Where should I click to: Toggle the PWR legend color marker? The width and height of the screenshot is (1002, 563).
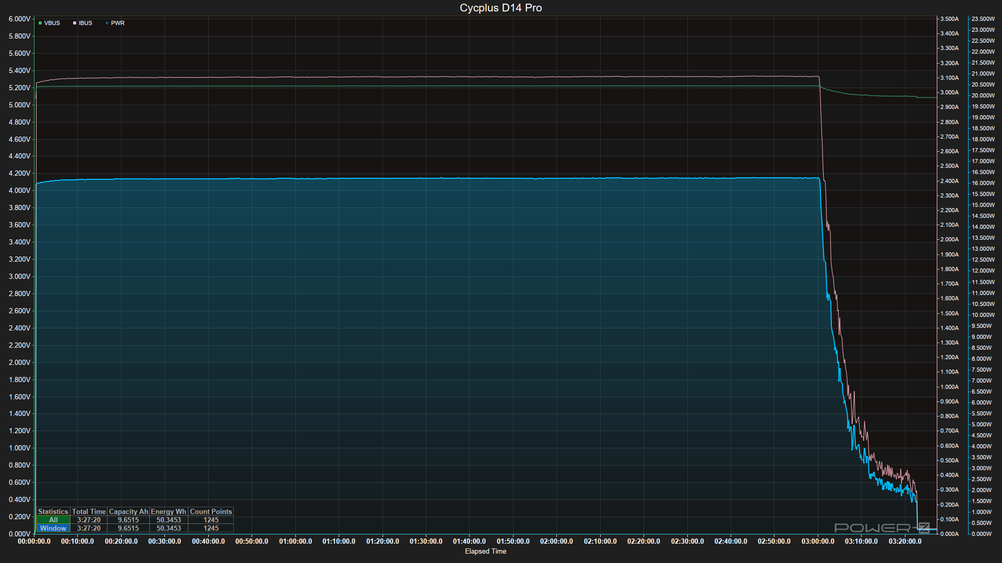click(x=107, y=23)
